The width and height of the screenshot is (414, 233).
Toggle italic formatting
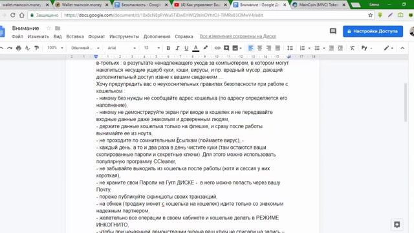pyautogui.click(x=177, y=48)
